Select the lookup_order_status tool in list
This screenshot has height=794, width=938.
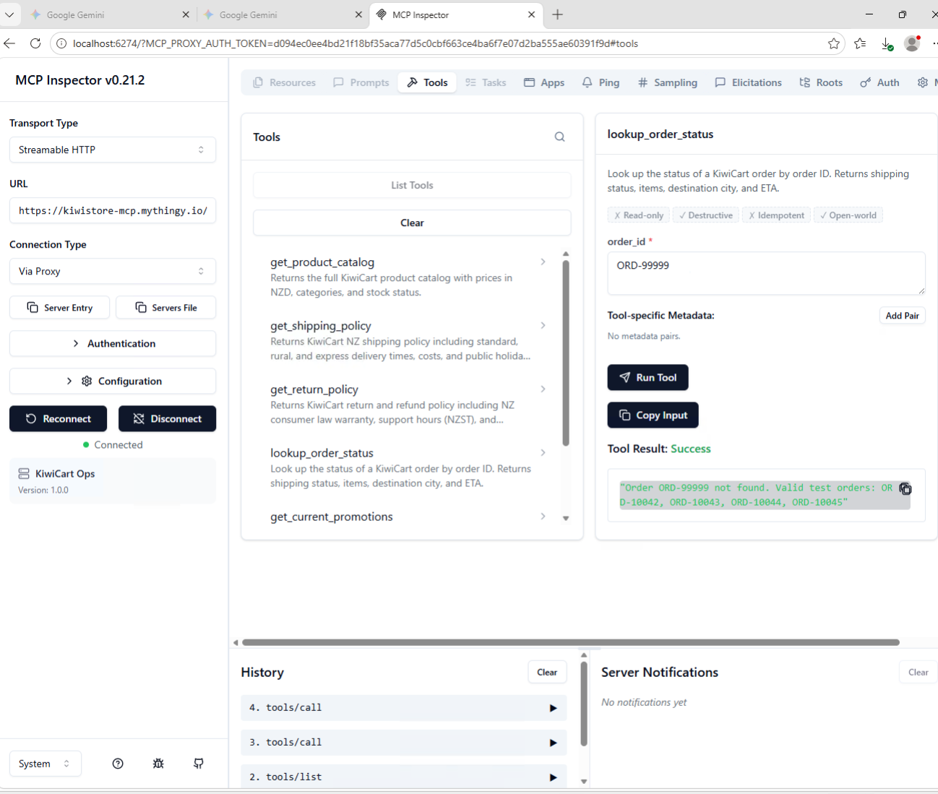(x=408, y=467)
